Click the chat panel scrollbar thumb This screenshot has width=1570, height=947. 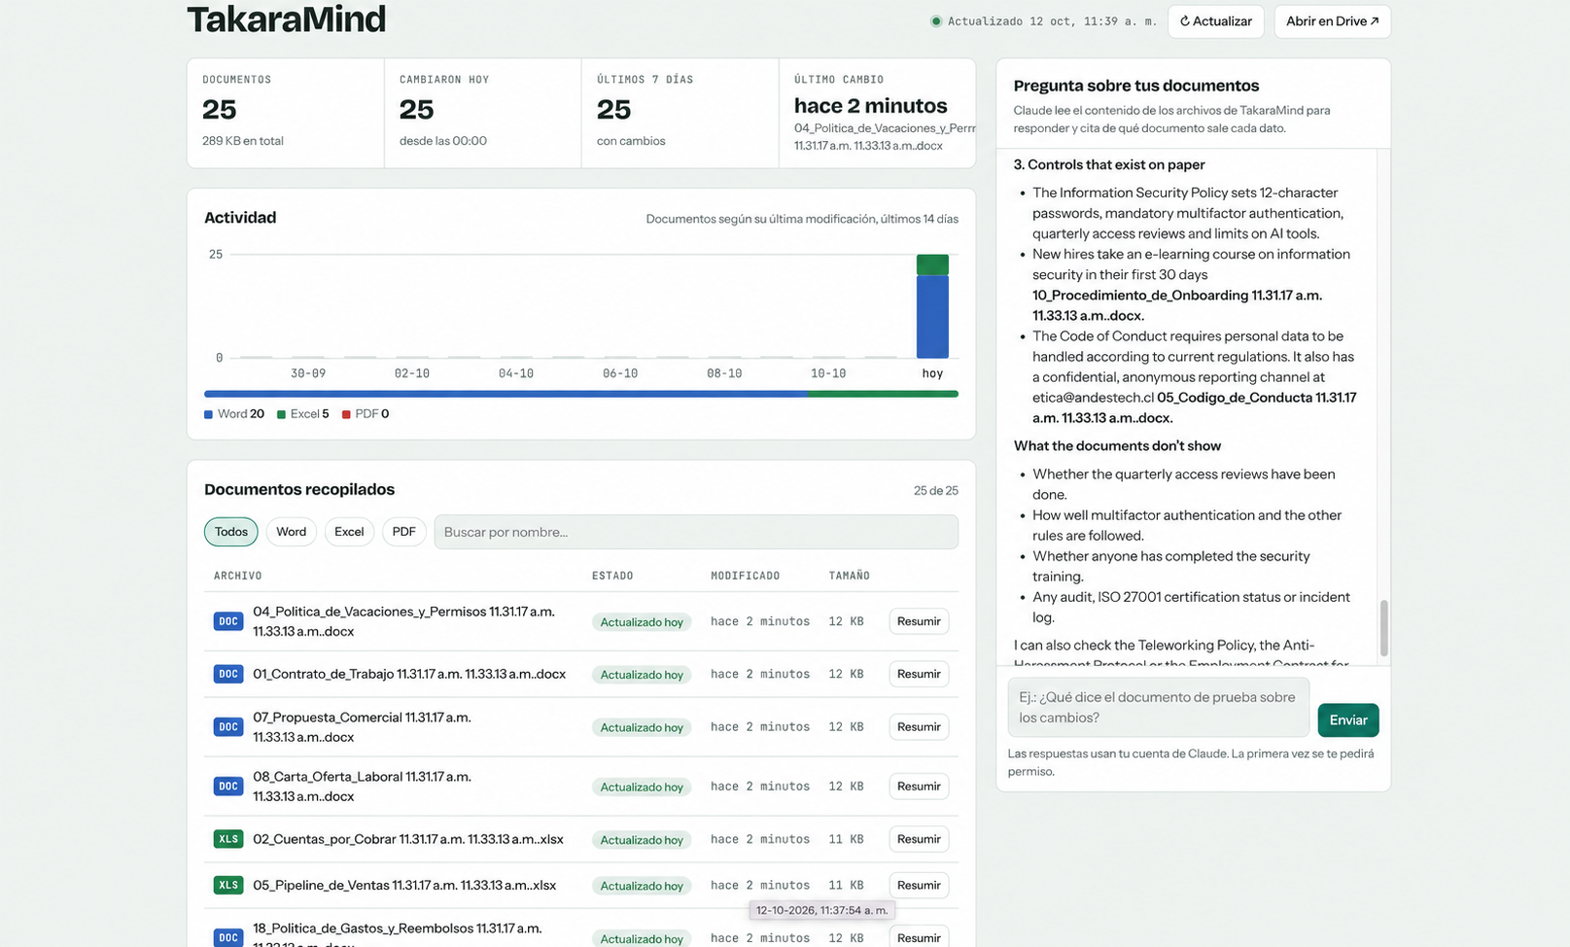[x=1383, y=628]
